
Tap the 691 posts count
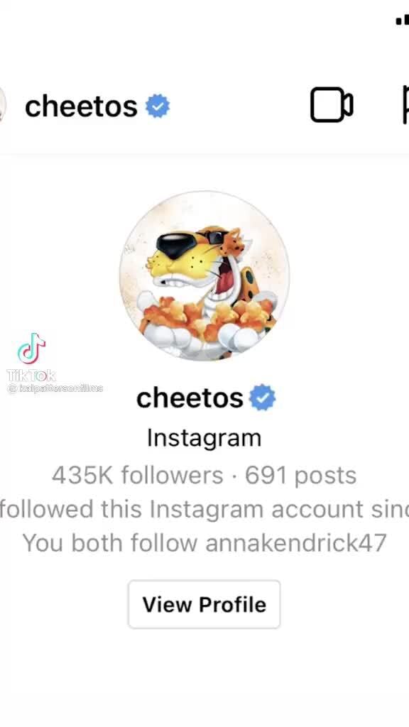point(300,475)
